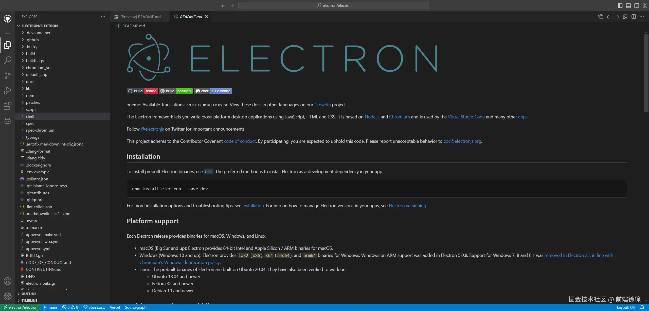The image size is (649, 311).
Task: Open the Extensions view
Action: point(8,106)
